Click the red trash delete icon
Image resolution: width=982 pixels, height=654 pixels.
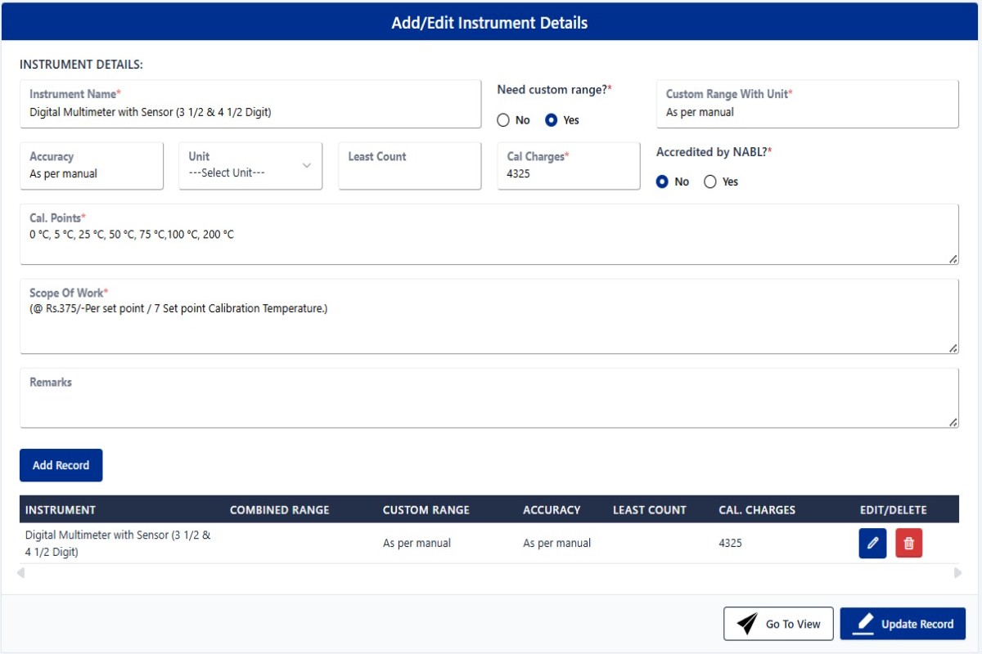pos(908,544)
